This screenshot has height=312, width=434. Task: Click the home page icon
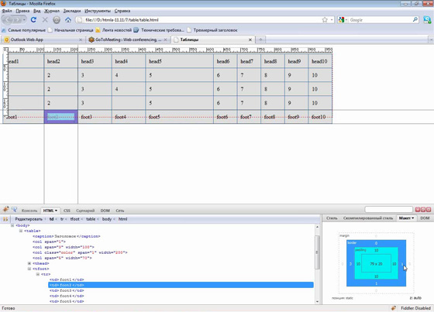68,20
